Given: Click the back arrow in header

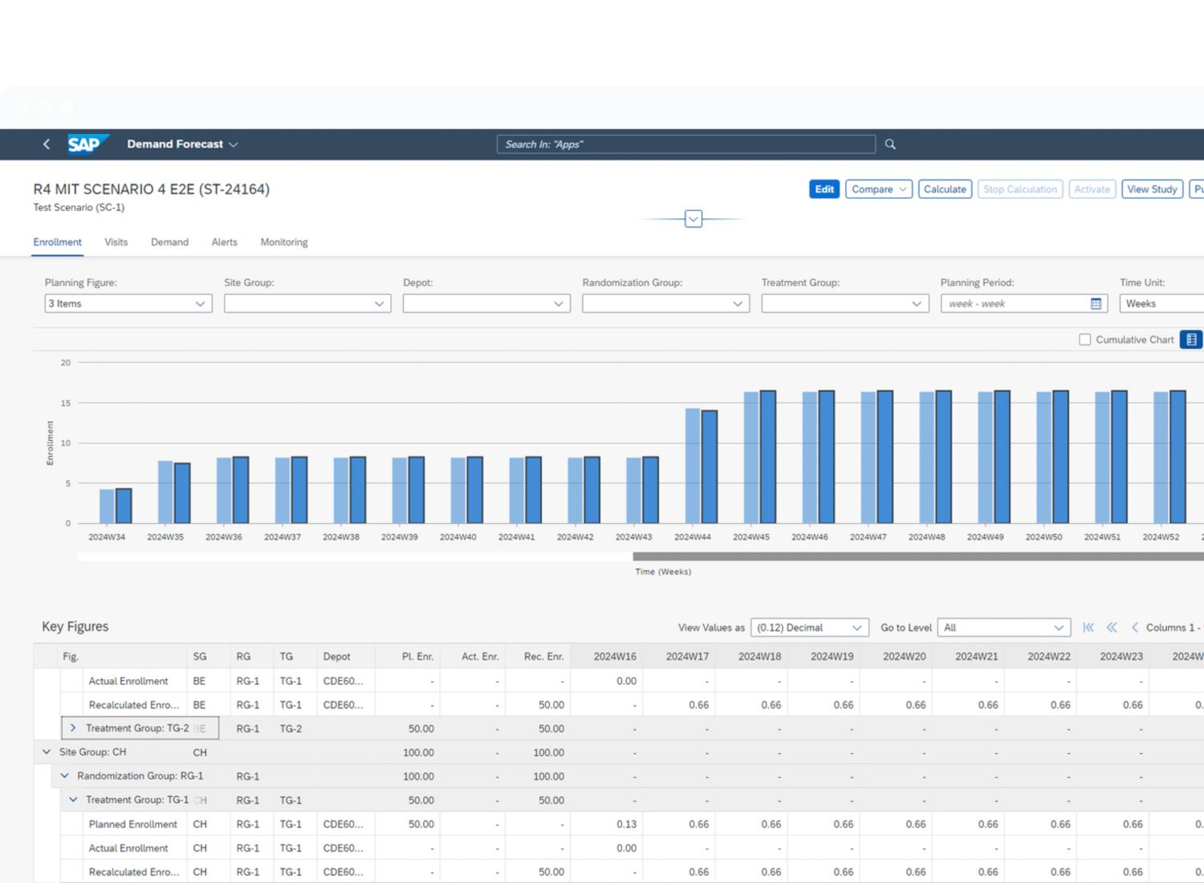Looking at the screenshot, I should coord(47,144).
